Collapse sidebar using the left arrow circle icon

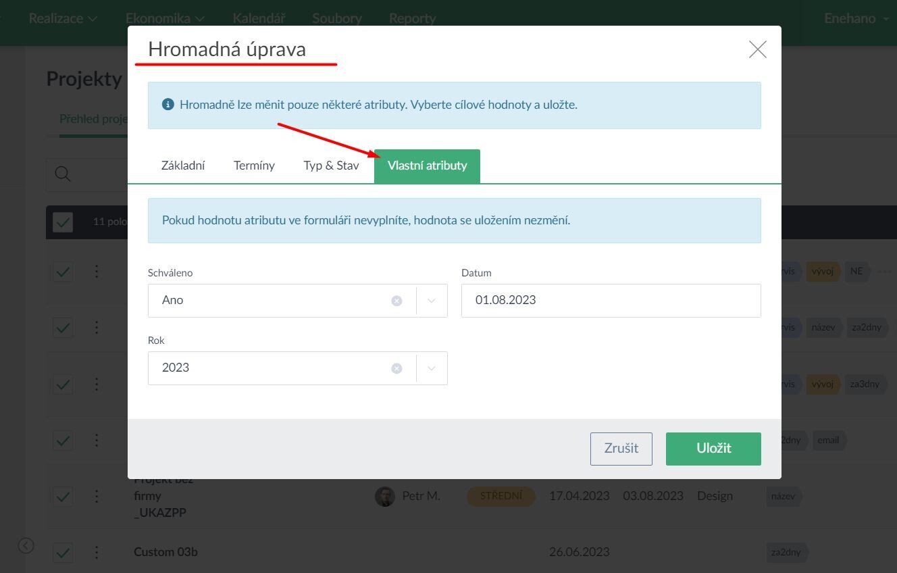(26, 545)
